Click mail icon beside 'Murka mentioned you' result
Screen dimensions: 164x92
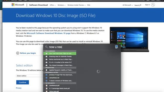coord(46,59)
